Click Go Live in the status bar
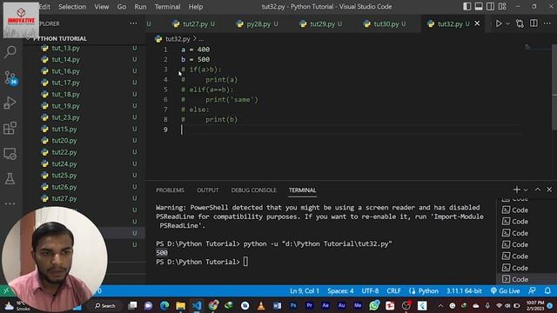The image size is (557, 313). (x=506, y=290)
